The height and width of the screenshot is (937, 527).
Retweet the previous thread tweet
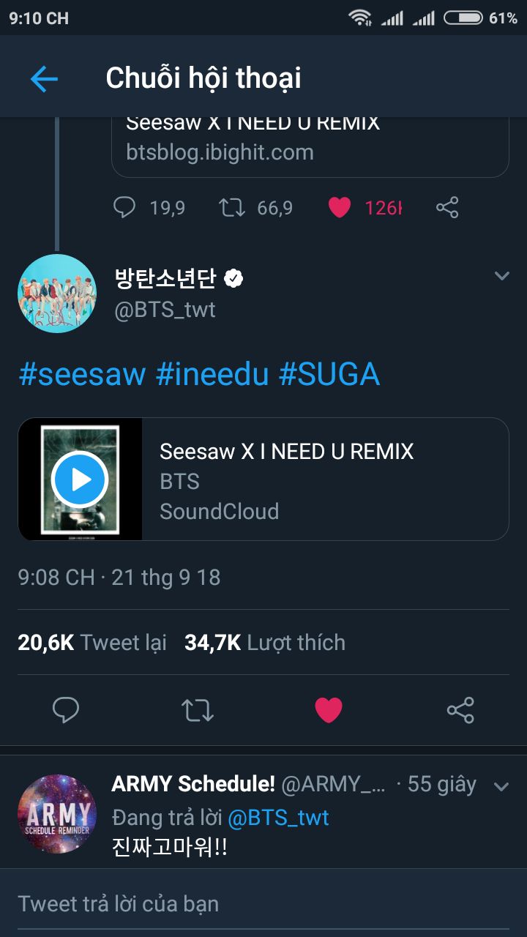[232, 208]
